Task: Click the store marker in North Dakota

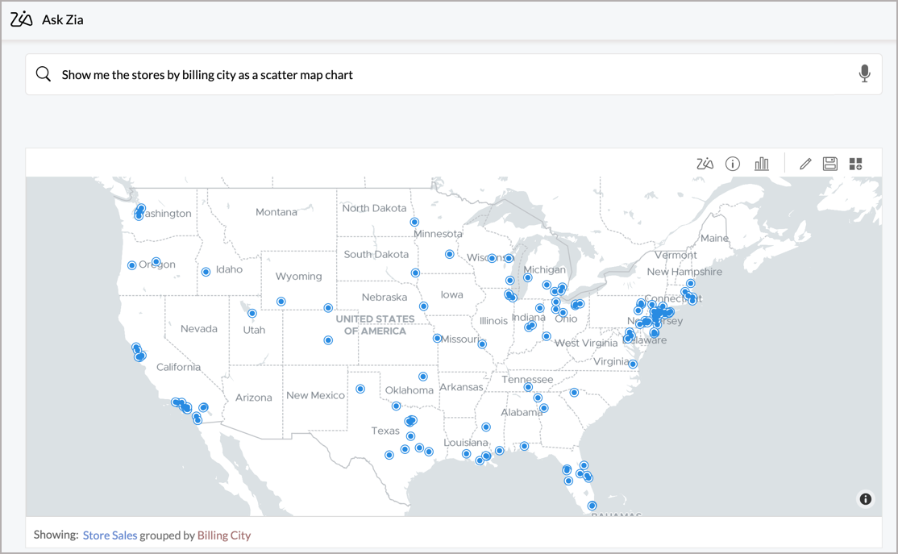Action: coord(414,222)
